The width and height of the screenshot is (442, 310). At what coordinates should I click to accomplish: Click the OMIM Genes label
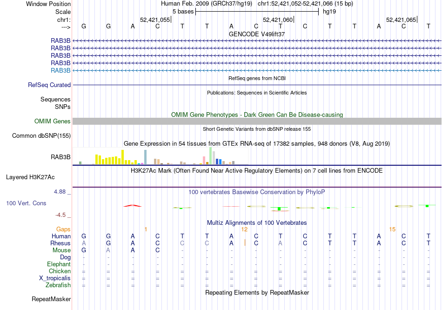(53, 121)
